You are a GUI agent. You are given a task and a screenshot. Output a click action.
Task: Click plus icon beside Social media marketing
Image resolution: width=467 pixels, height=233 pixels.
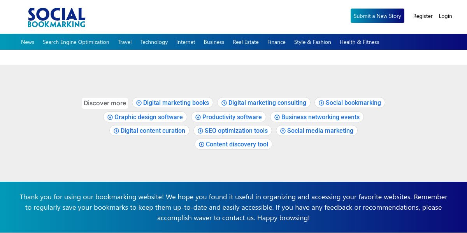coord(283,131)
